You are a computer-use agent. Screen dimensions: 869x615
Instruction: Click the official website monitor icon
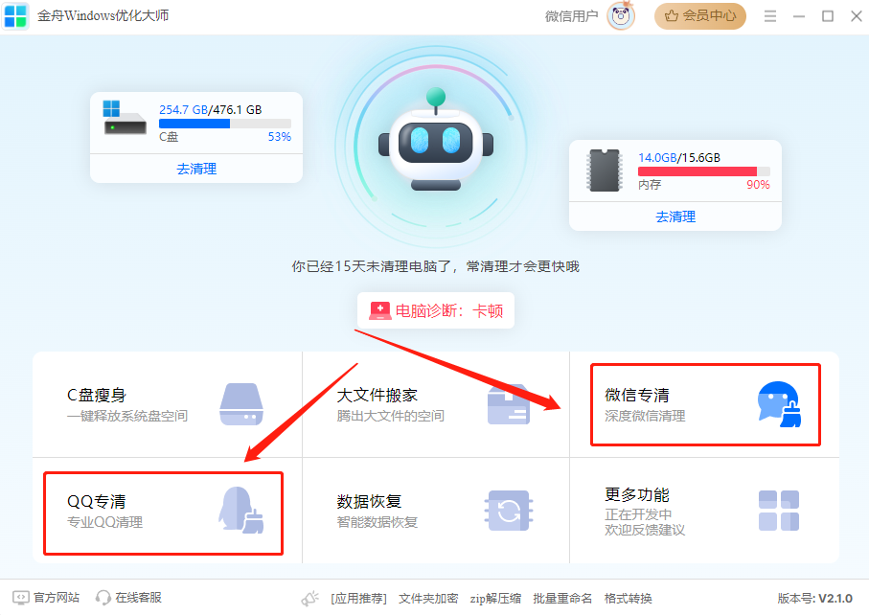coord(20,597)
